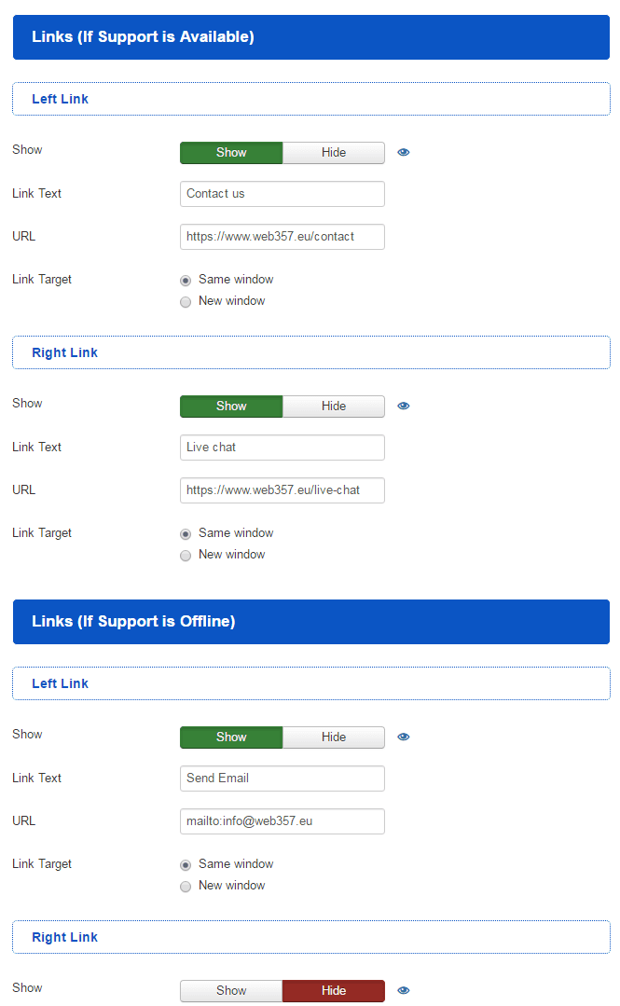Select New window for Available Right Link

pos(186,555)
